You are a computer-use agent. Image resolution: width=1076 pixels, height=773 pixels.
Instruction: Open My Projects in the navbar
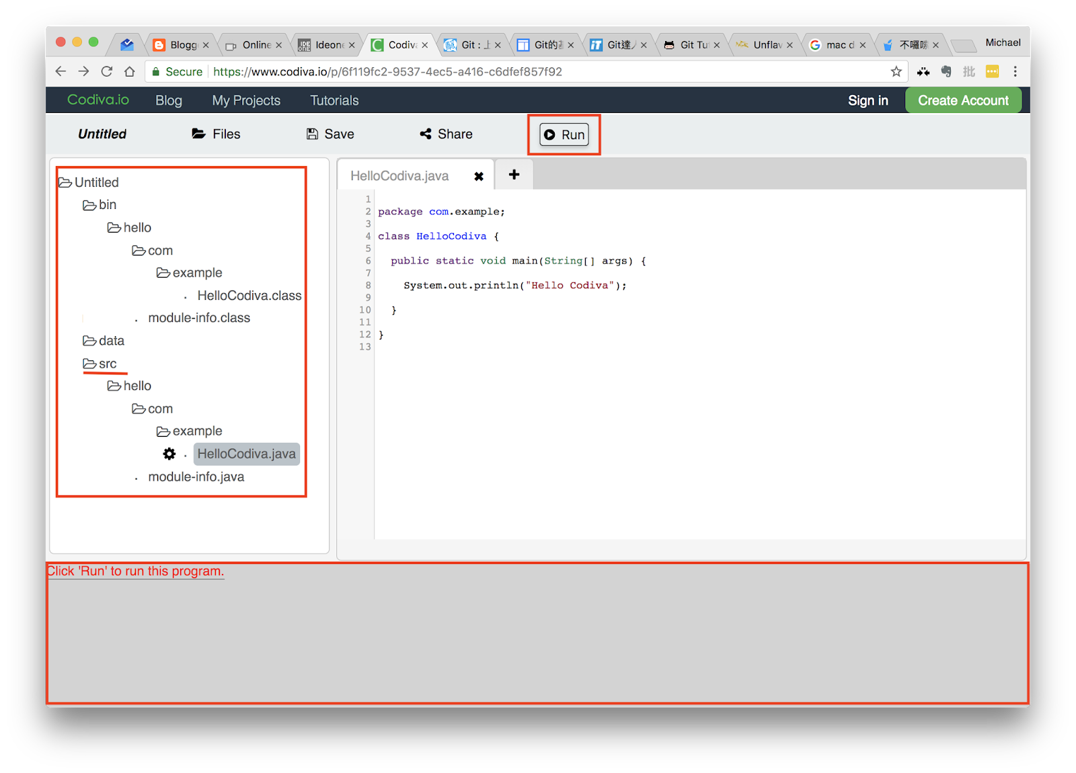click(246, 100)
